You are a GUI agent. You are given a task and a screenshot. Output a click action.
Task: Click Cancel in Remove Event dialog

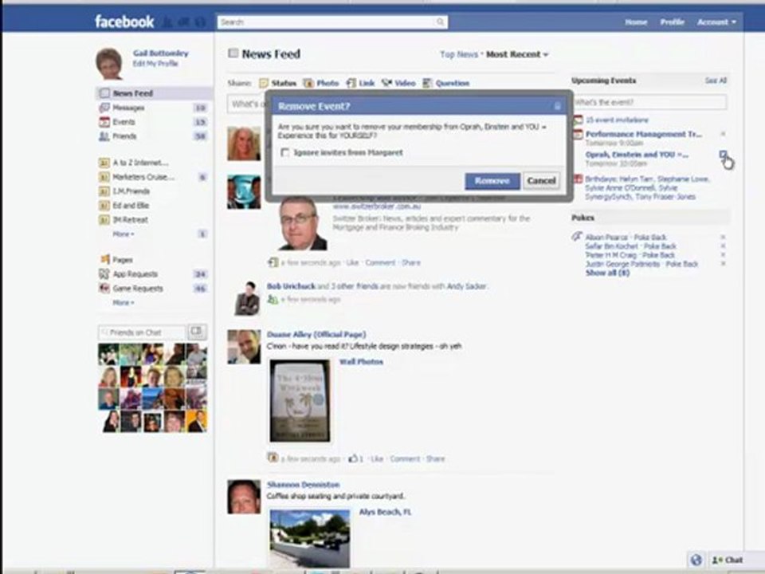[542, 181]
